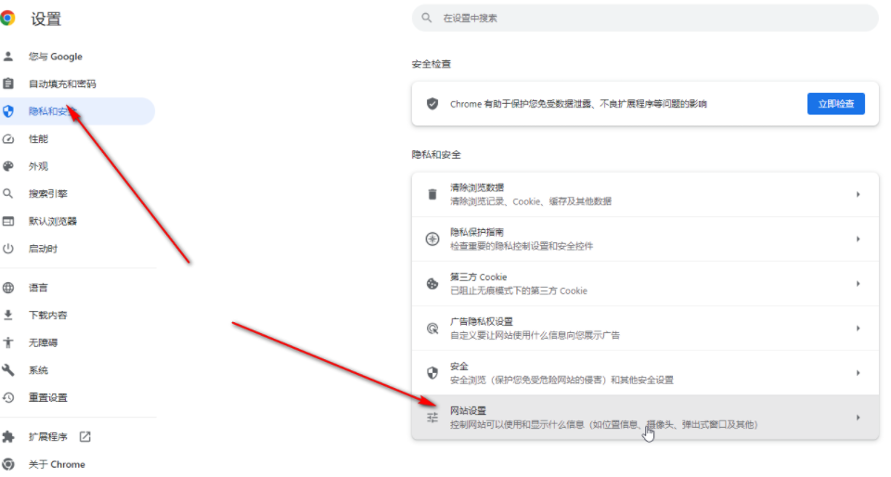Click the magnifier icon for 搜索引擎
The width and height of the screenshot is (891, 477).
(8, 194)
